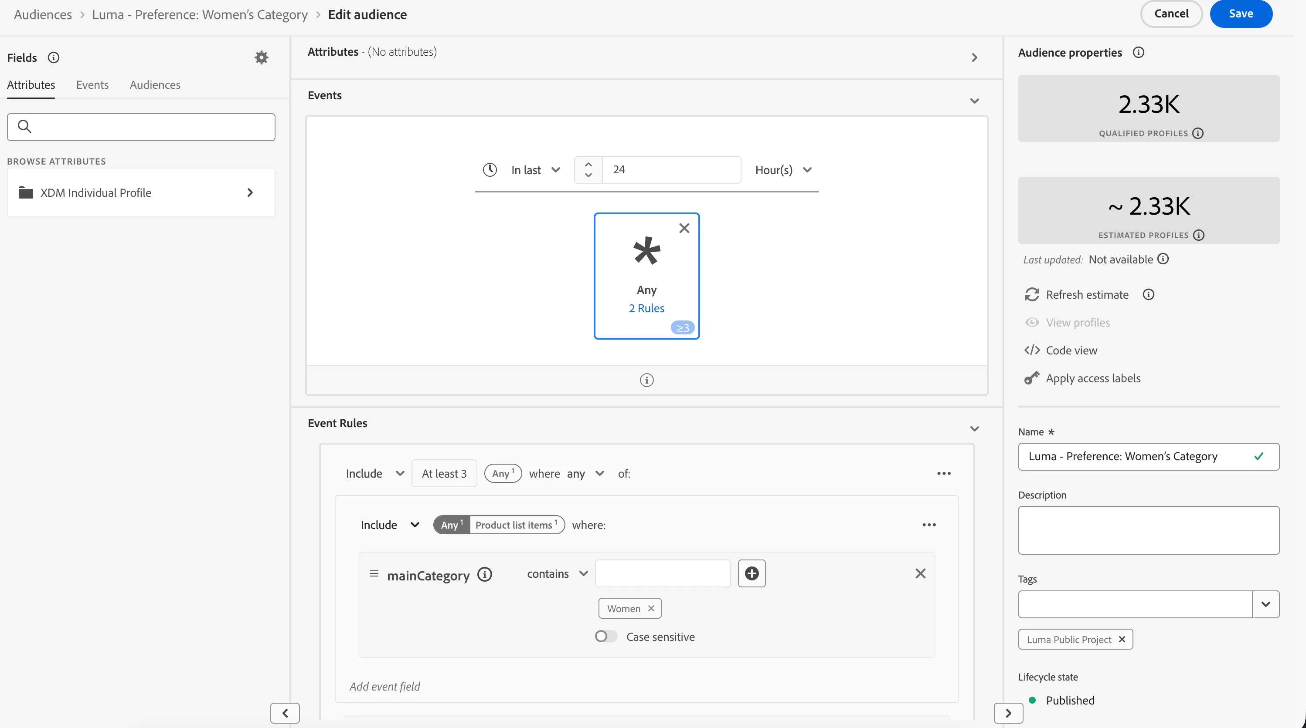Collapse the right properties panel arrow

click(x=1008, y=713)
